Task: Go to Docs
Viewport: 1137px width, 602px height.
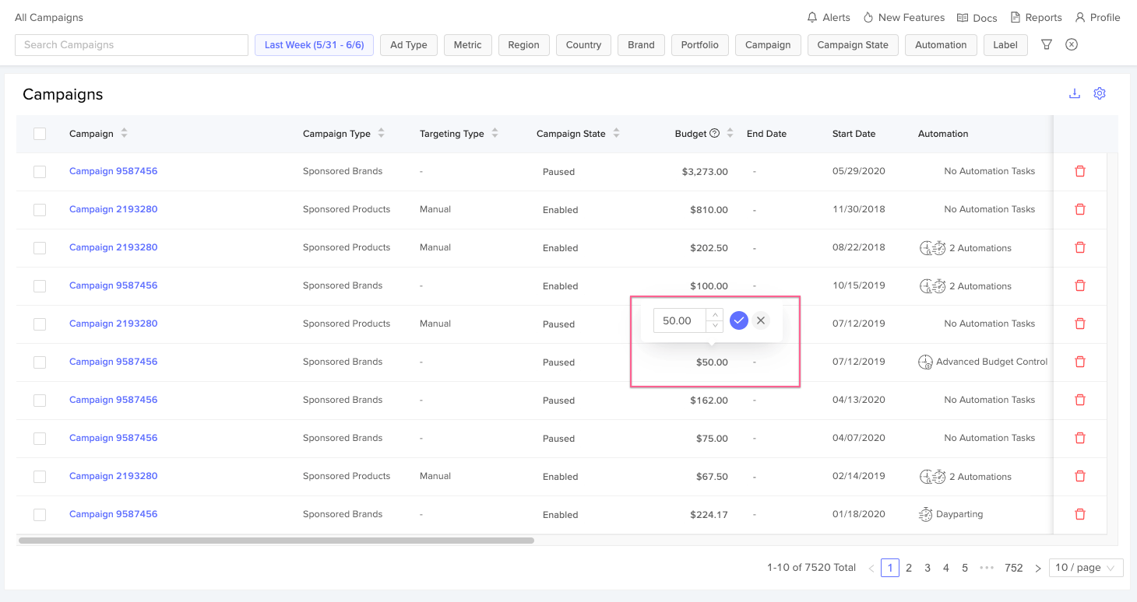Action: (x=977, y=18)
